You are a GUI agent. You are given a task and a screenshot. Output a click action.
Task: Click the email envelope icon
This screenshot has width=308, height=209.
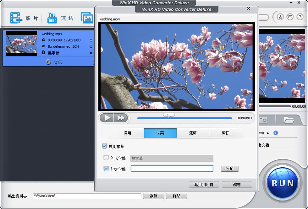coord(290,17)
